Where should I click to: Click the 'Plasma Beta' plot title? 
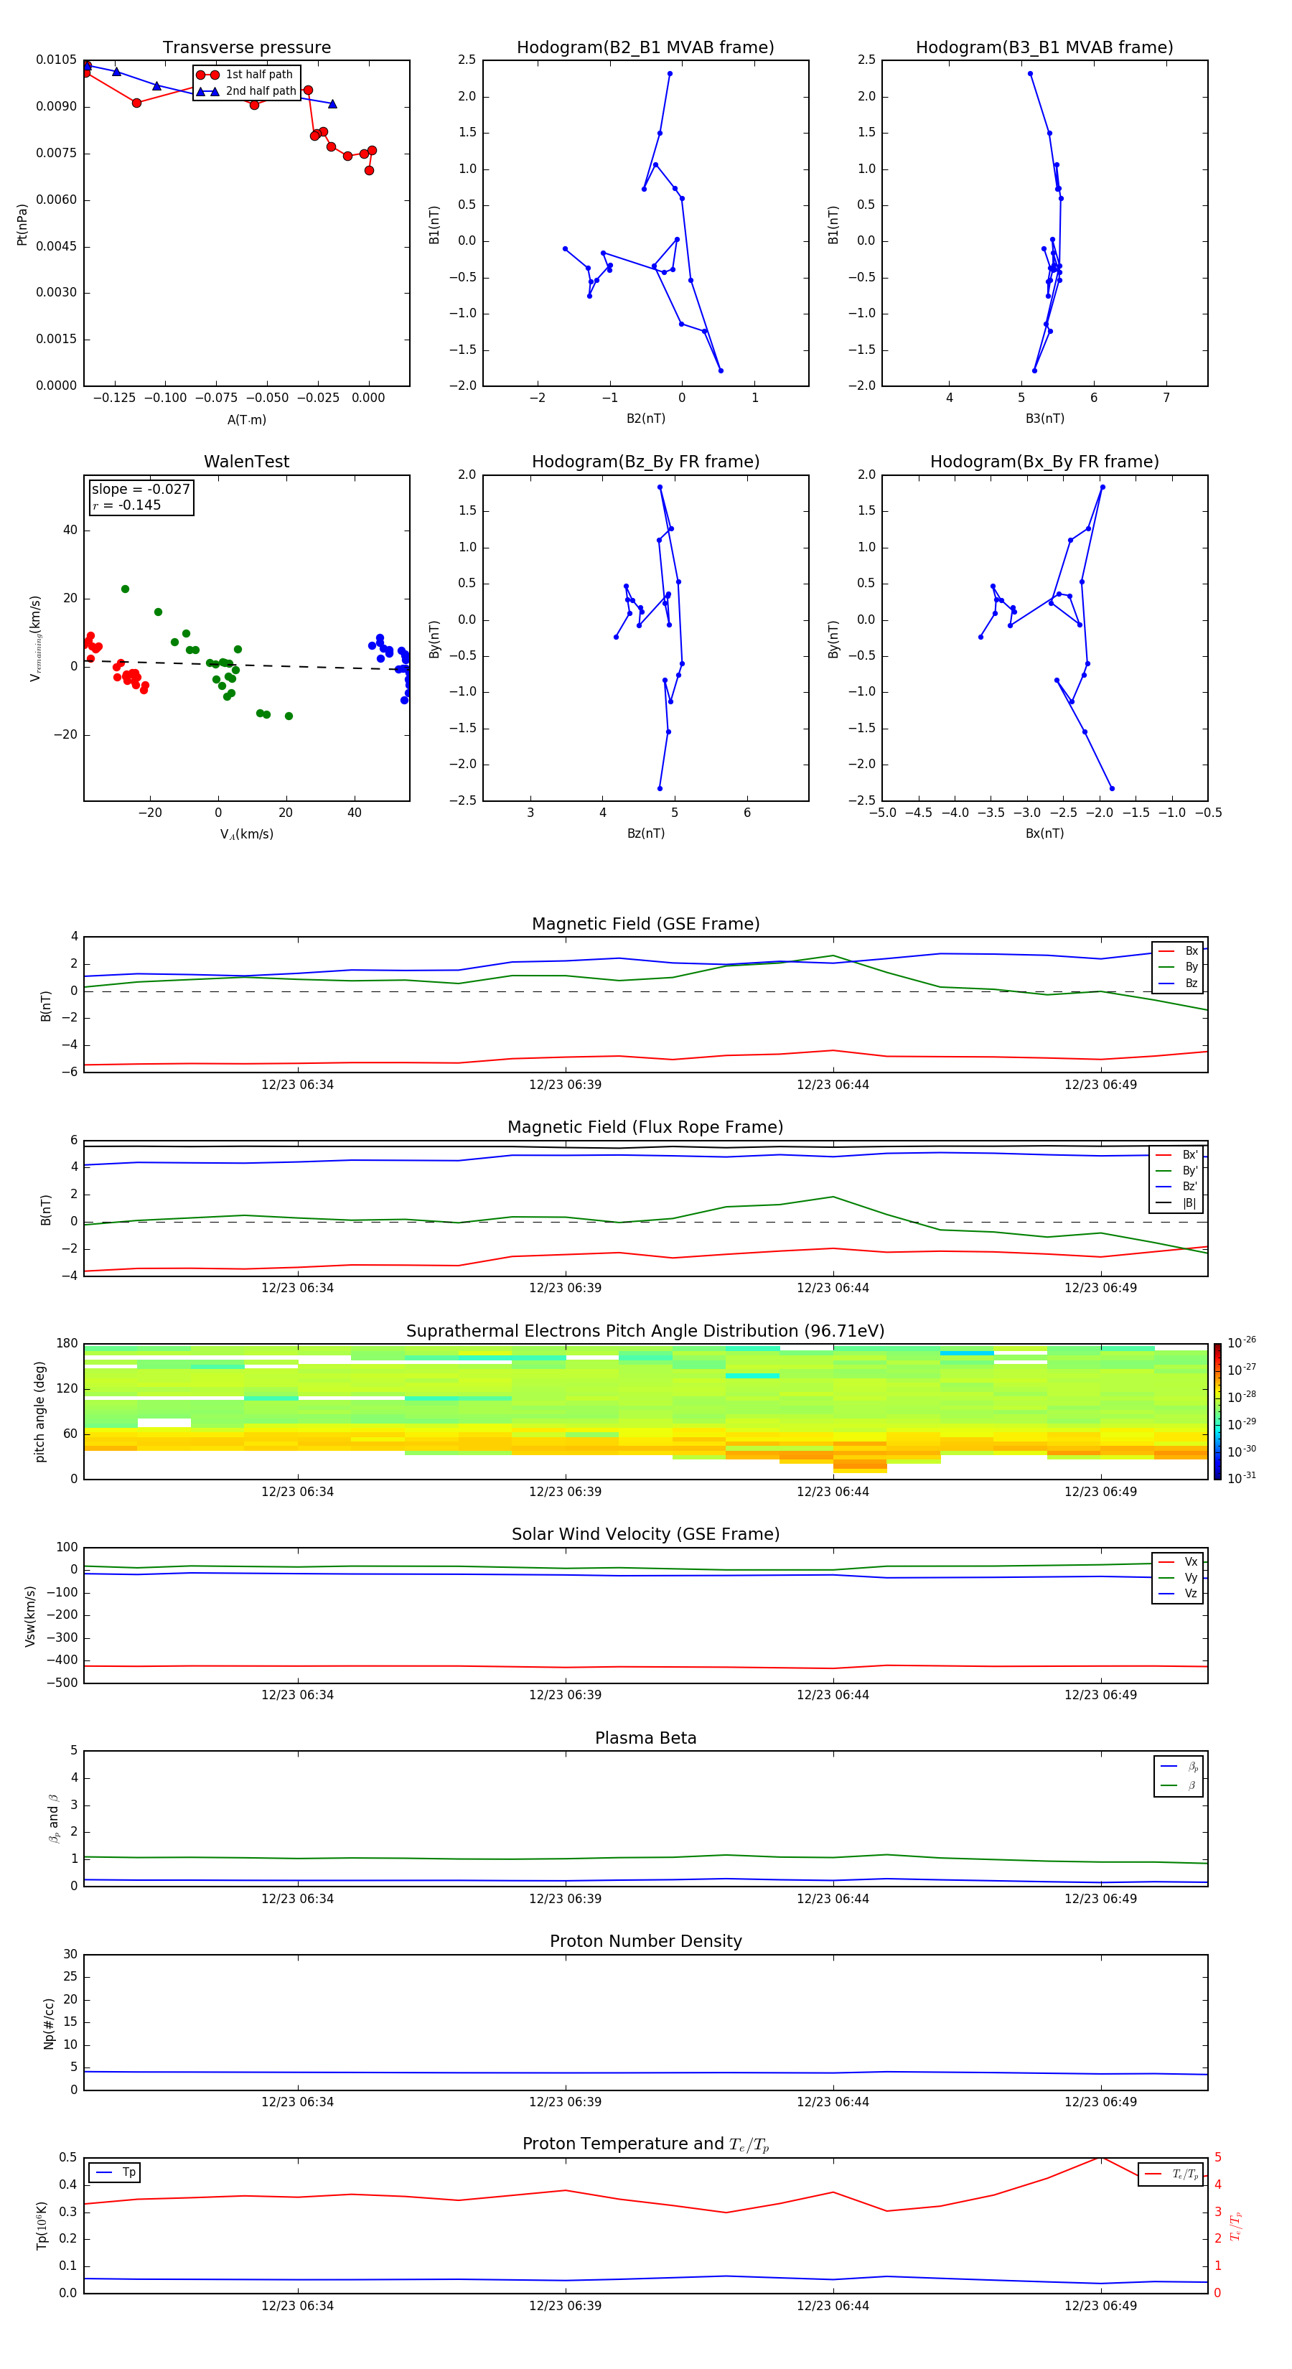point(645,1738)
